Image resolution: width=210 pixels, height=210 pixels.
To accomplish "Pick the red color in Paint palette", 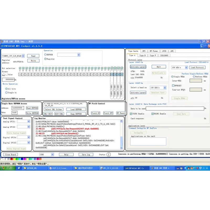I will coord(12,159).
